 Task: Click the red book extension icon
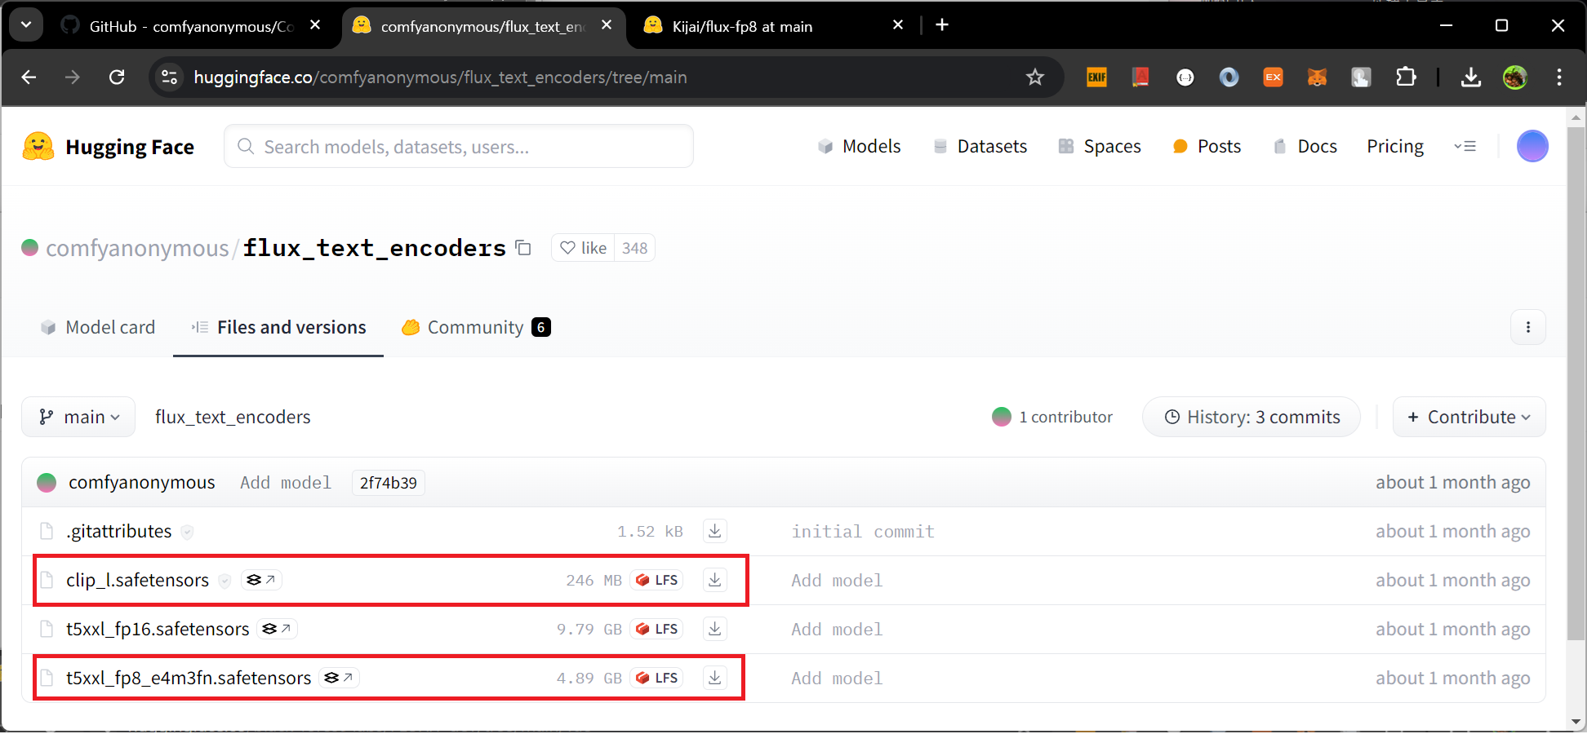pos(1140,77)
